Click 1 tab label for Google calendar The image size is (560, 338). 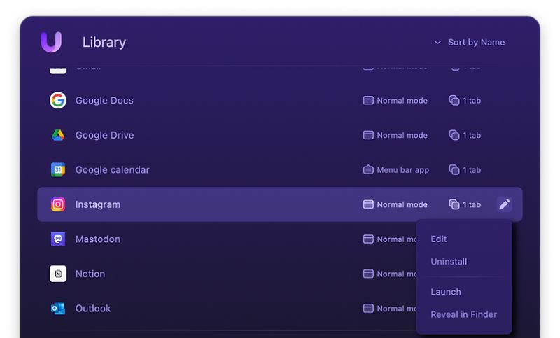(x=472, y=170)
